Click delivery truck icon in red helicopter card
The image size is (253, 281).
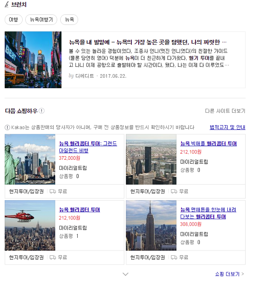[x=53, y=257]
